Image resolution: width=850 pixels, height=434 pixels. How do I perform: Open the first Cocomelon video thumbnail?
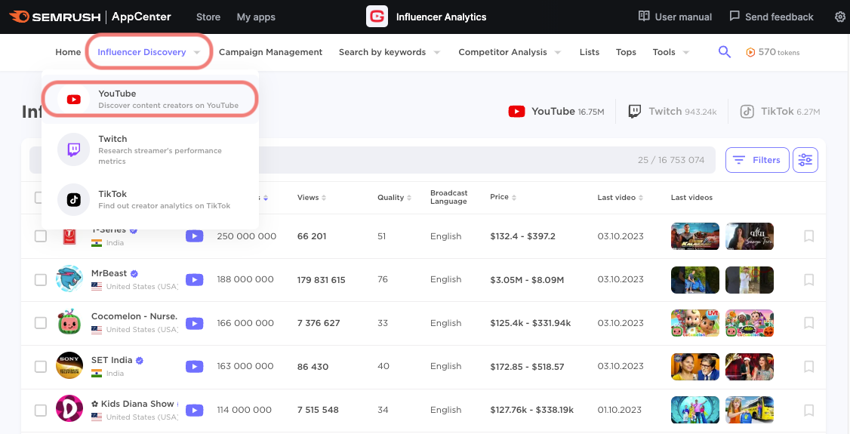[x=695, y=323]
